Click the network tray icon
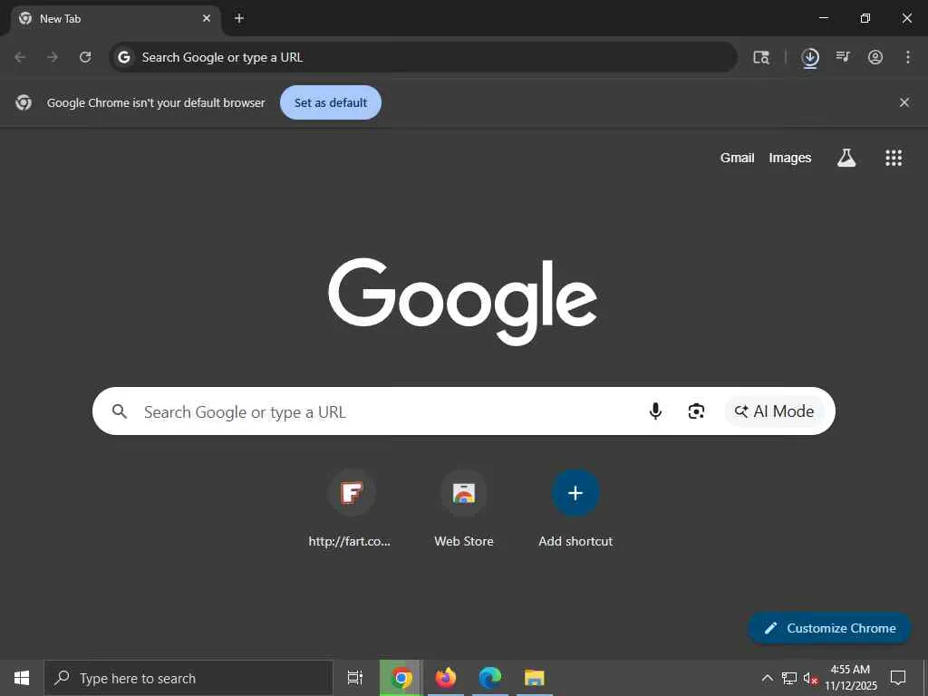Image resolution: width=928 pixels, height=696 pixels. [789, 678]
